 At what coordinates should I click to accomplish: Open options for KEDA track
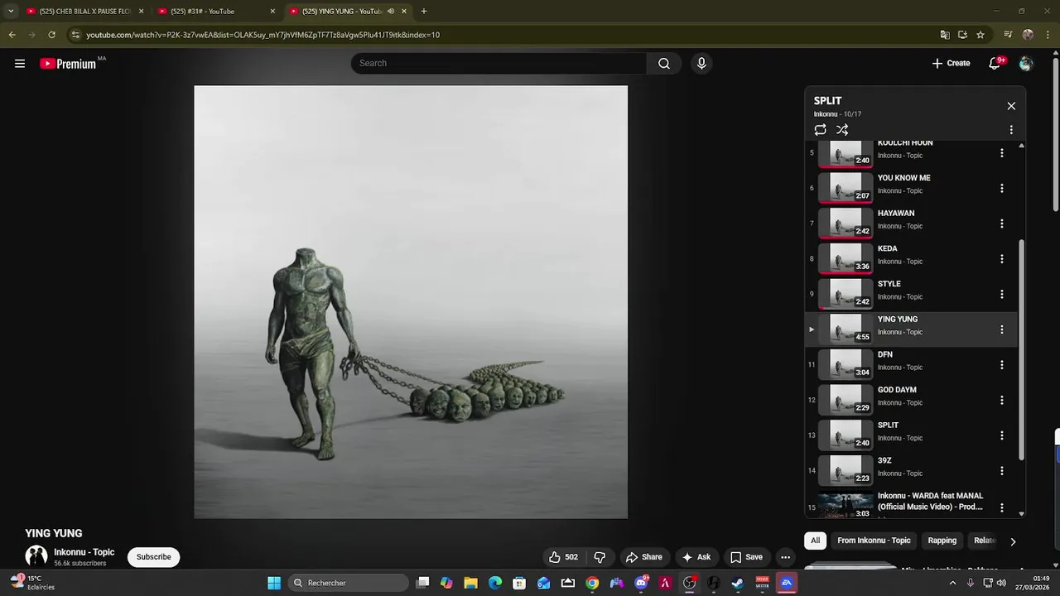click(1001, 259)
